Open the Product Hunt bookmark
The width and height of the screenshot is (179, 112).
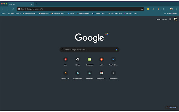point(44,13)
